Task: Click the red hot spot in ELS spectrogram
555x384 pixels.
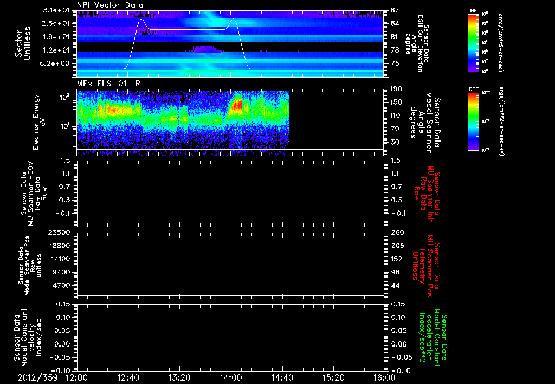Action: point(237,104)
